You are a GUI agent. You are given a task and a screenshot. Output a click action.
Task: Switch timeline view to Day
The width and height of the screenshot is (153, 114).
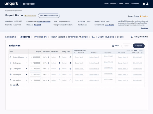point(132,50)
